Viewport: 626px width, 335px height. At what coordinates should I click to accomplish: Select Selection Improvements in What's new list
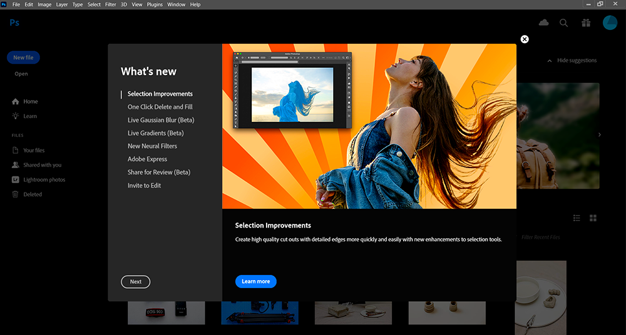pos(160,94)
